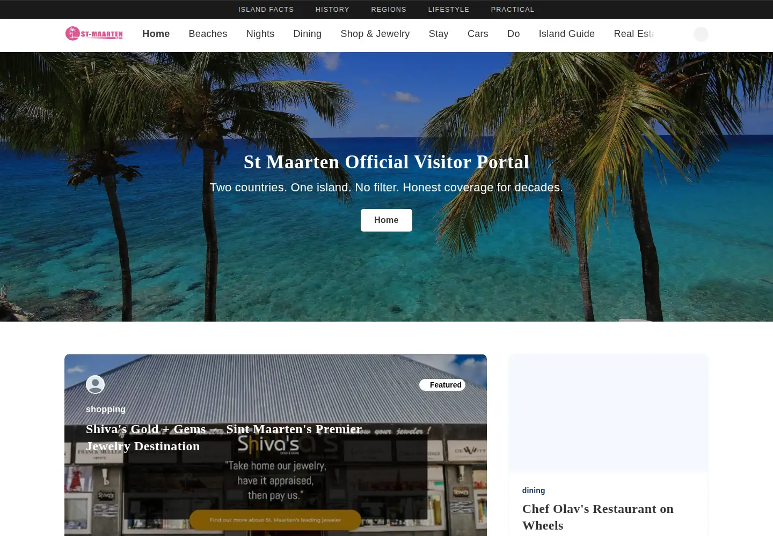This screenshot has width=773, height=536.
Task: Click the blank round button in the navigation bar
Action: (x=701, y=34)
